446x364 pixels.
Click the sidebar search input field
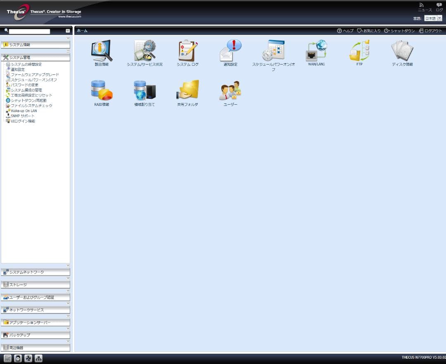click(29, 31)
